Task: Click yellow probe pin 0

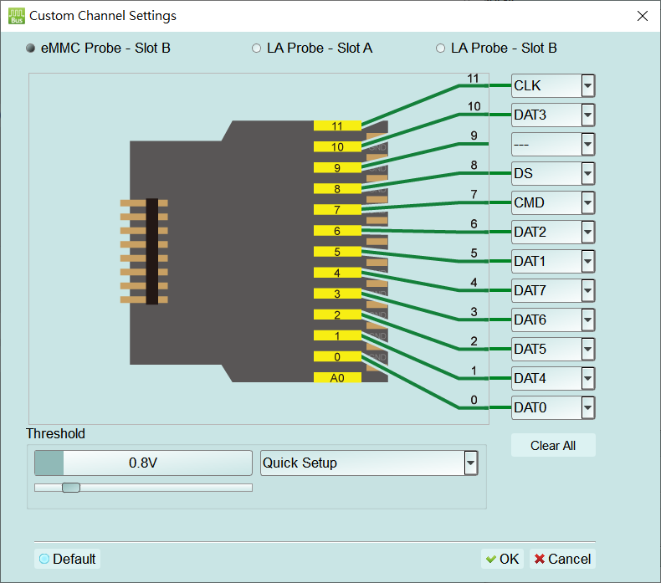Action: [x=337, y=356]
